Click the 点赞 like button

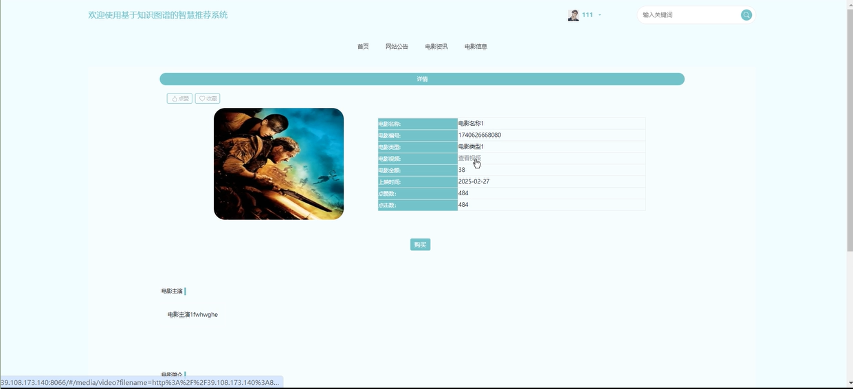coord(179,99)
